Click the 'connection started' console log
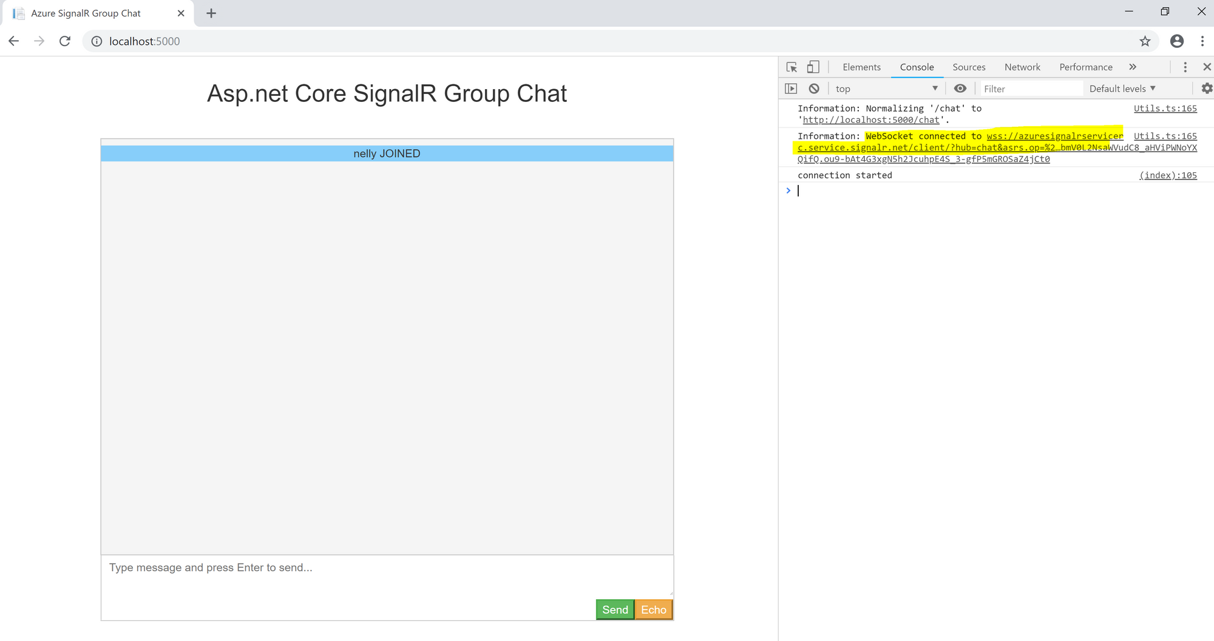Viewport: 1214px width, 641px height. pyautogui.click(x=845, y=175)
